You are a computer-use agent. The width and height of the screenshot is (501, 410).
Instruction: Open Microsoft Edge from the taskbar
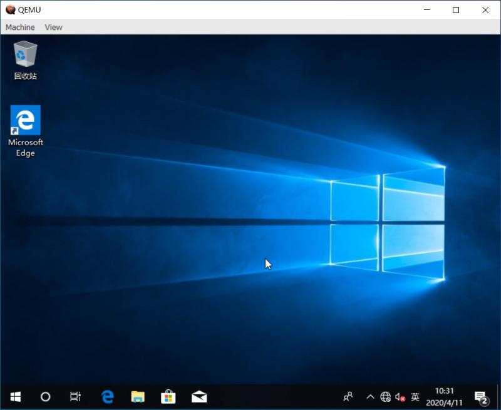tap(106, 396)
